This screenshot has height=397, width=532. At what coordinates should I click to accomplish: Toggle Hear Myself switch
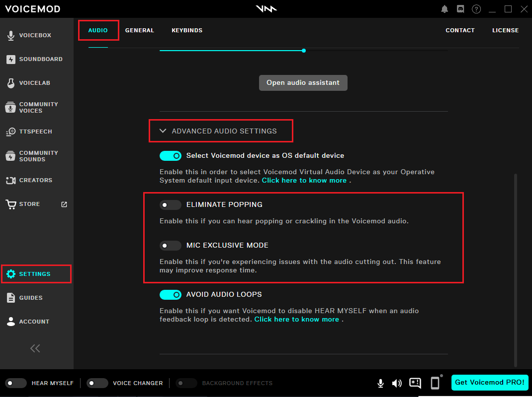16,383
